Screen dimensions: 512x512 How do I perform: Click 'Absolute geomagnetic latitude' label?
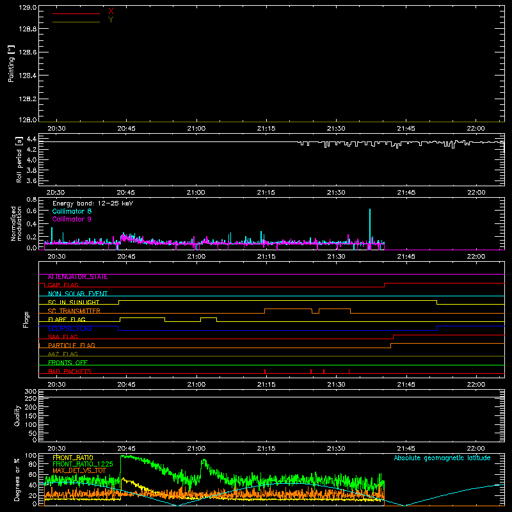pyautogui.click(x=442, y=458)
